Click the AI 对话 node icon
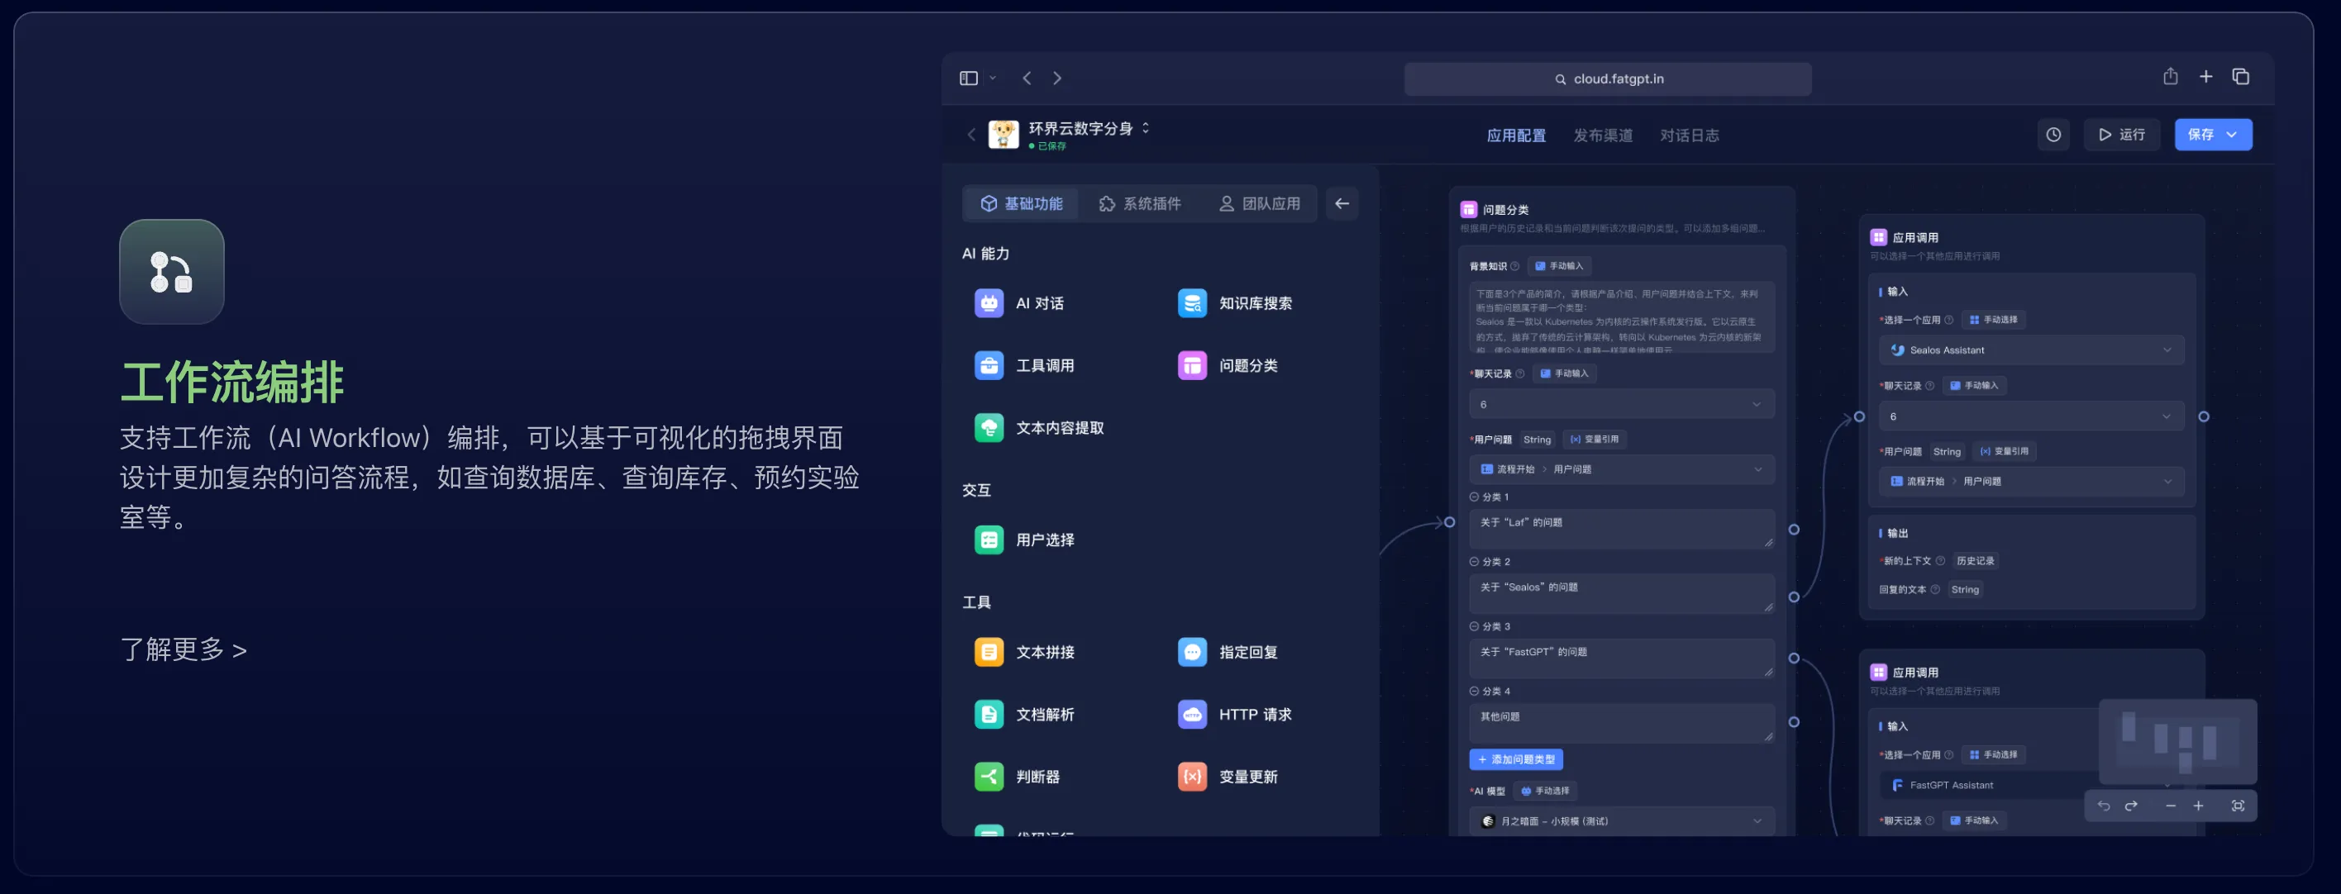2341x894 pixels. pos(989,302)
